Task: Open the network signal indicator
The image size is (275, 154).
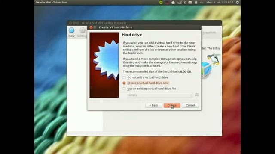Action: point(180,3)
